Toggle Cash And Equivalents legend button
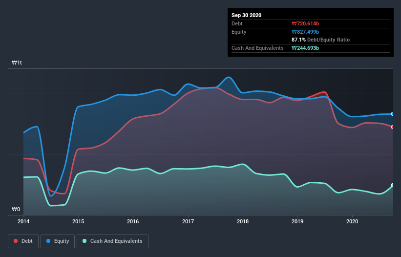 [112, 241]
